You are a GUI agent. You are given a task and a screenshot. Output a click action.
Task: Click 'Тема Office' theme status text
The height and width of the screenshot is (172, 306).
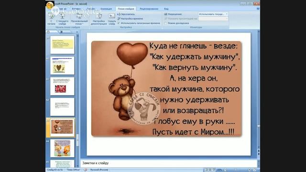pyautogui.click(x=73, y=170)
